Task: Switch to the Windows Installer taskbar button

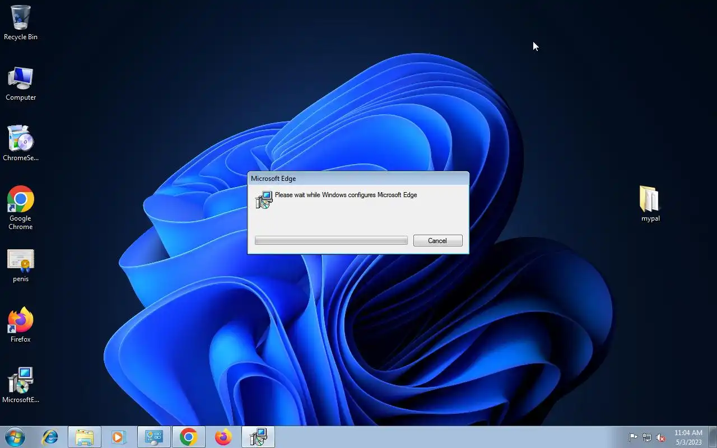Action: point(258,437)
